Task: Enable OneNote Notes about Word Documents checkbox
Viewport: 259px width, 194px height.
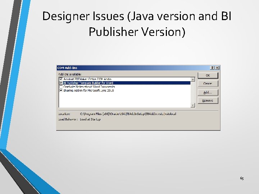Action: (x=61, y=87)
